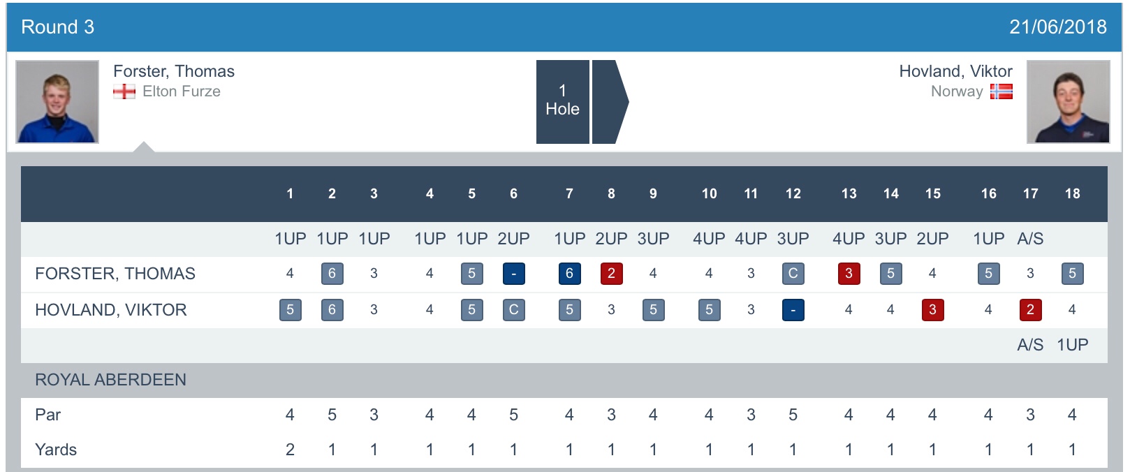Click Viktor Hovland's player photo
The width and height of the screenshot is (1130, 472).
(x=1068, y=102)
